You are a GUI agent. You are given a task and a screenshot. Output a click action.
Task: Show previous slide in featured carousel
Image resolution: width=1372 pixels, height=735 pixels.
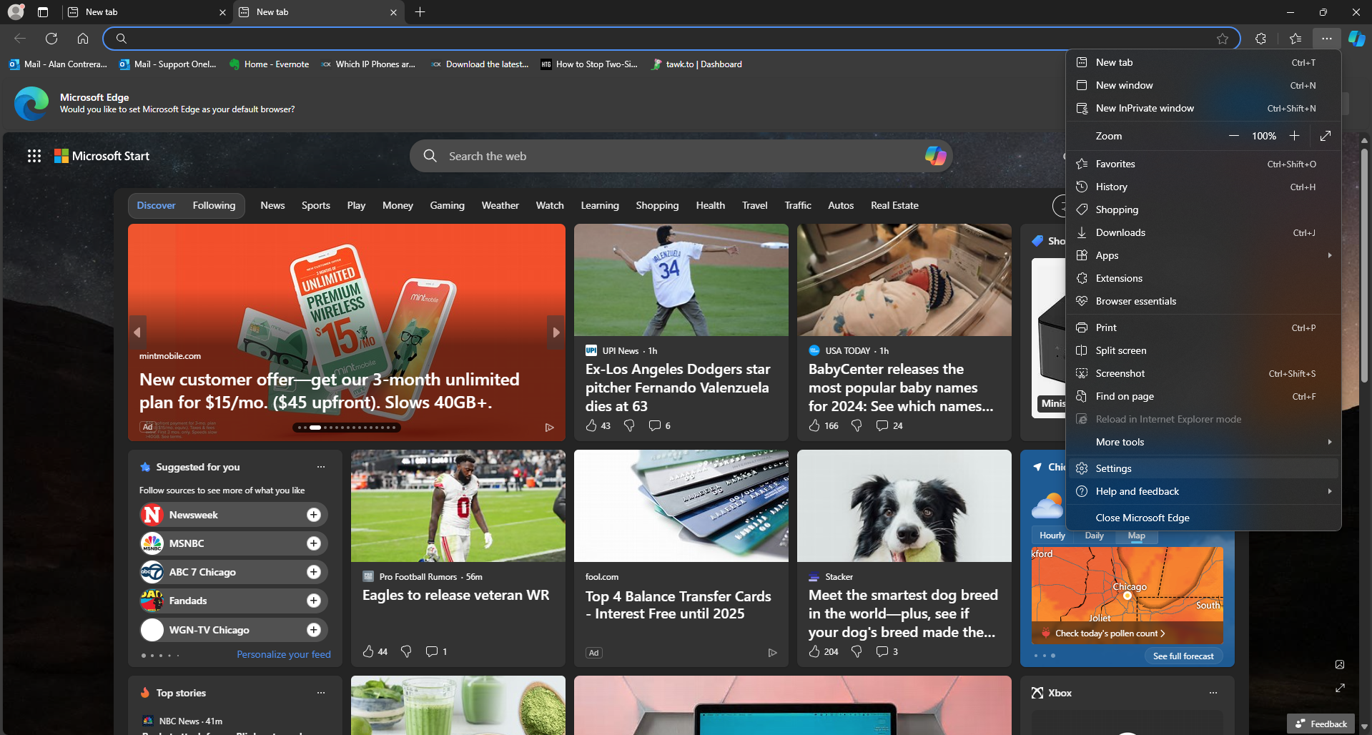pos(137,332)
